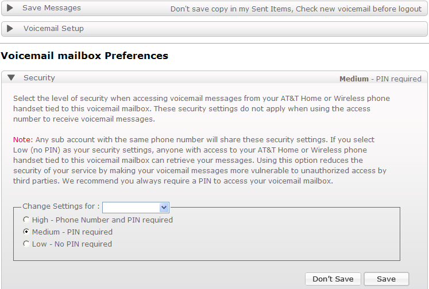The width and height of the screenshot is (429, 289).
Task: Click the dropdown arrow beside Change Settings for
Action: [x=164, y=207]
